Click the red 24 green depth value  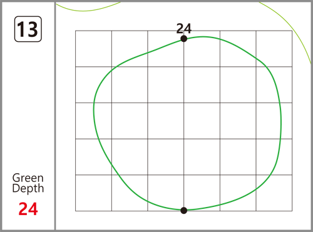(x=28, y=209)
